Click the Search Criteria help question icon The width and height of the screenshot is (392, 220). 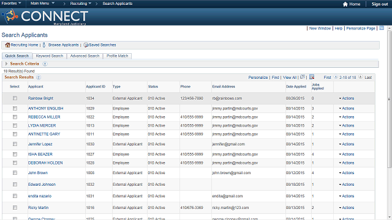[x=45, y=64]
